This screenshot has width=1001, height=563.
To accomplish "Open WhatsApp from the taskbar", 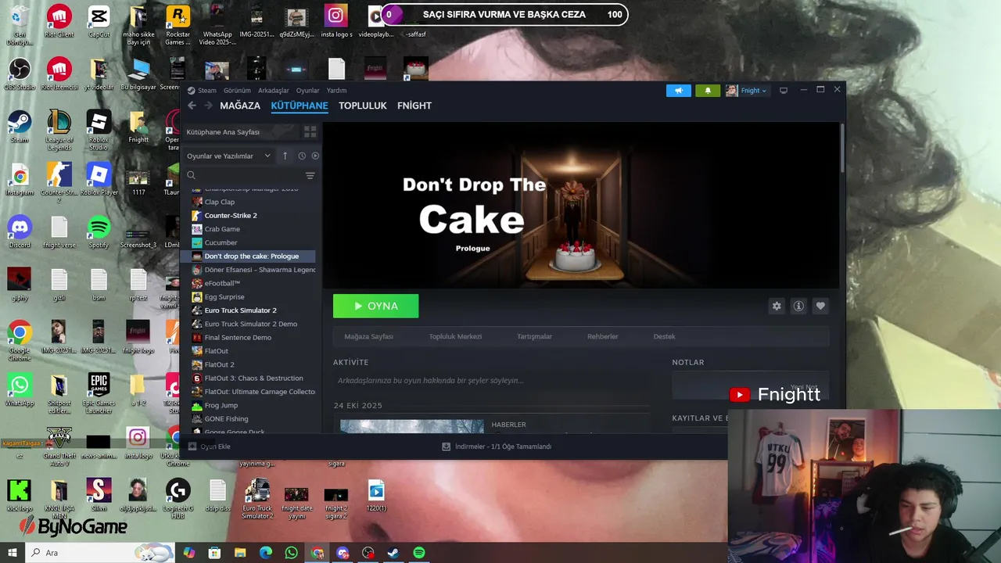I will [x=291, y=553].
